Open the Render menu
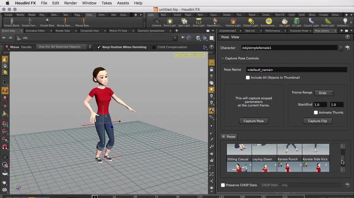 pos(70,3)
